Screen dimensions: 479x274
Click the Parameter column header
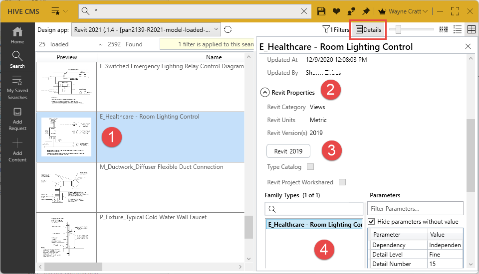coord(399,235)
